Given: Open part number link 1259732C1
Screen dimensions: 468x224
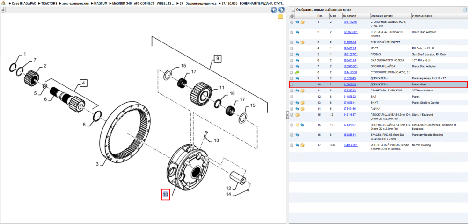Looking at the screenshot, I should tap(351, 32).
